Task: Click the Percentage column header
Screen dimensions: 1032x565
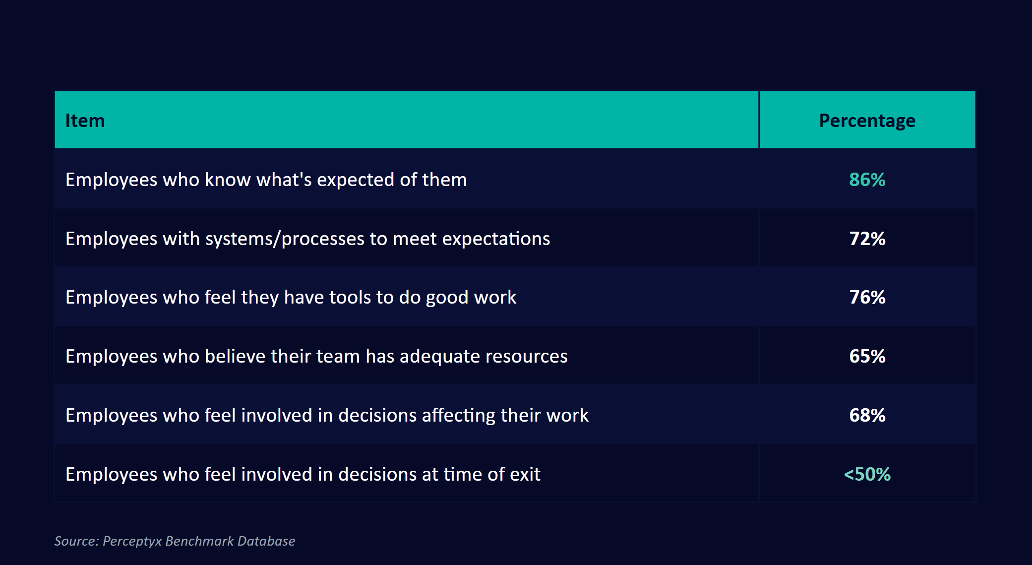Action: (867, 121)
